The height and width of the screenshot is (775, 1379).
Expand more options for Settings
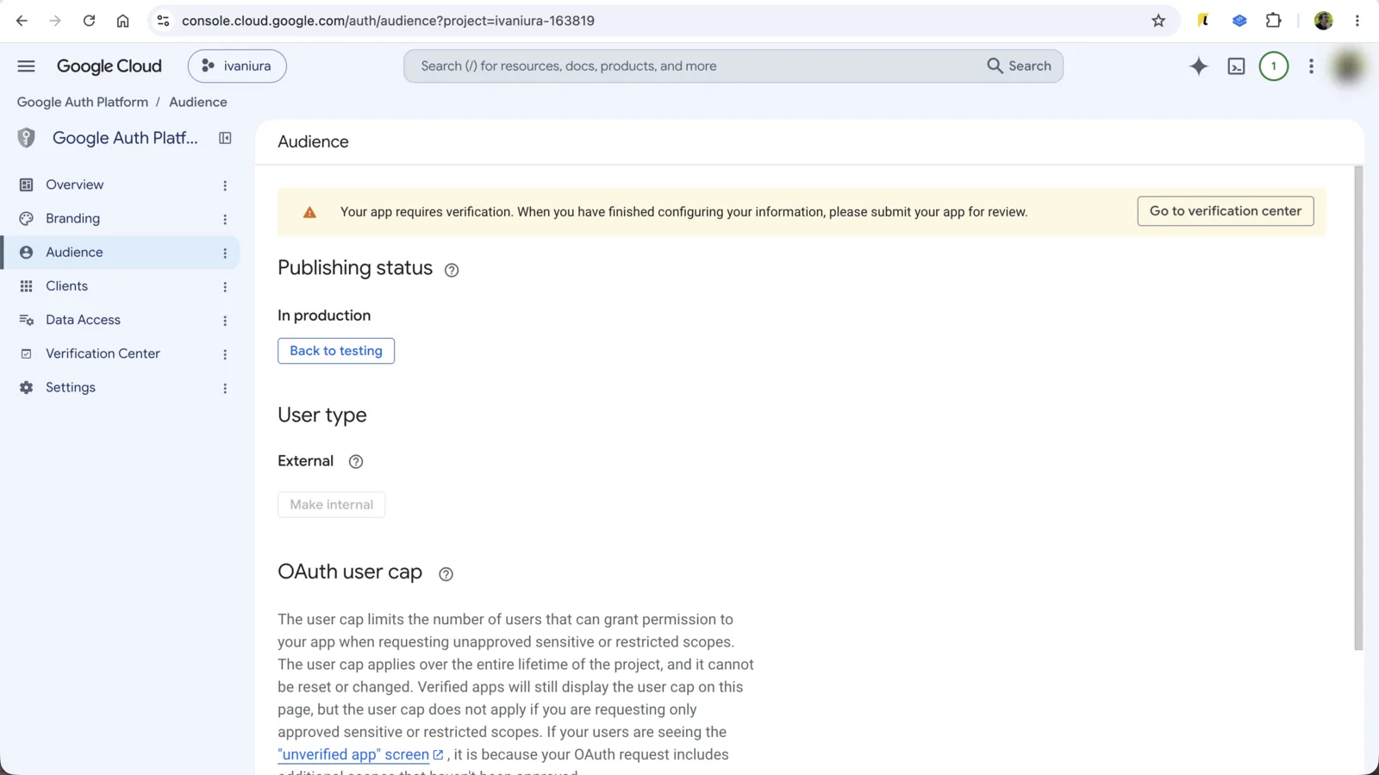[225, 388]
